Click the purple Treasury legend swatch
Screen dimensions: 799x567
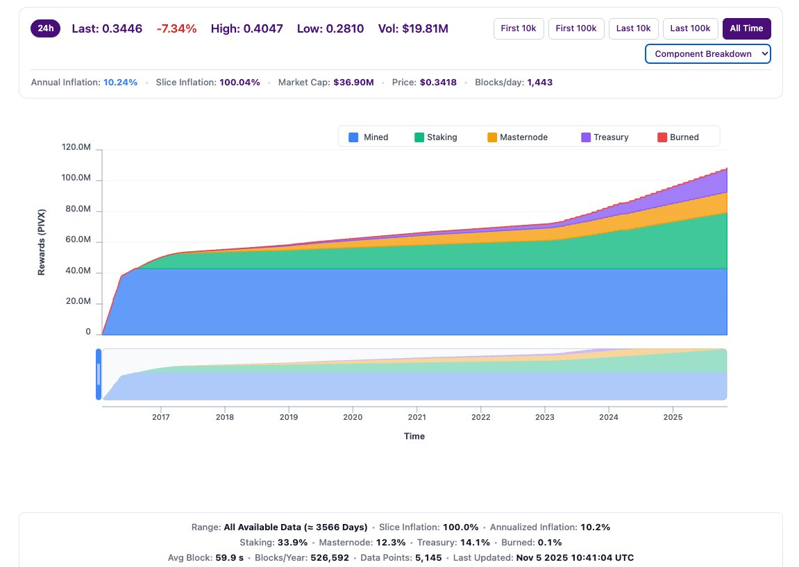pyautogui.click(x=586, y=137)
